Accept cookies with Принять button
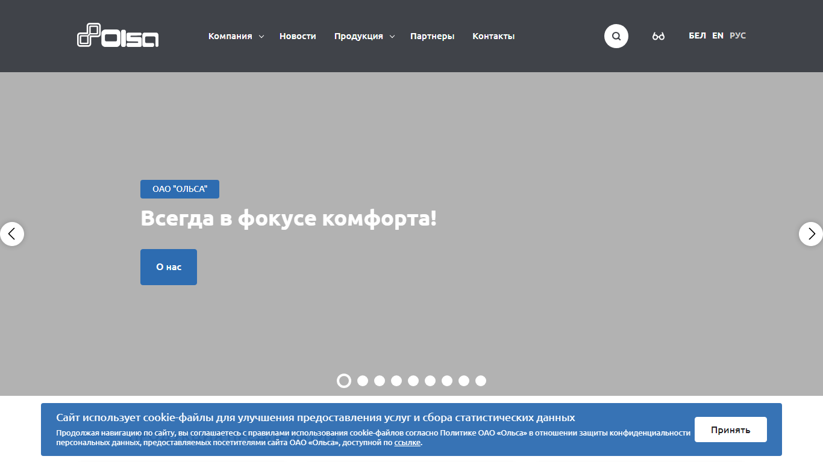The height and width of the screenshot is (462, 823). click(x=730, y=430)
